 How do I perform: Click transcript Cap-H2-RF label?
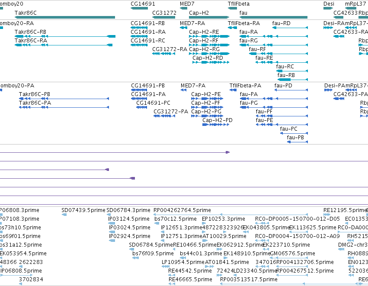point(204,40)
